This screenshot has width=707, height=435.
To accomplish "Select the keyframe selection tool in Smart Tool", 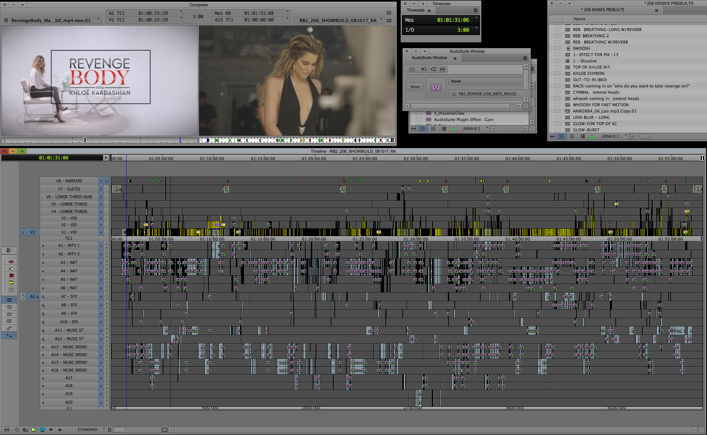I will [11, 290].
